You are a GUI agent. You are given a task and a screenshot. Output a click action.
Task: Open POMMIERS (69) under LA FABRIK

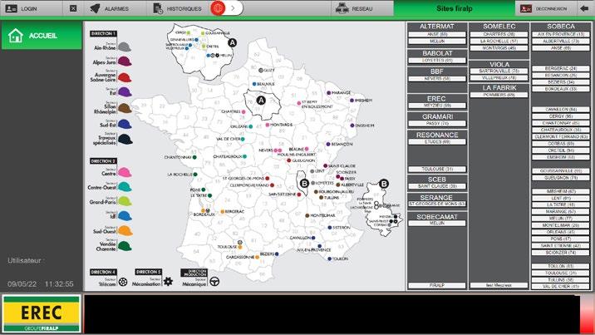[x=499, y=95]
